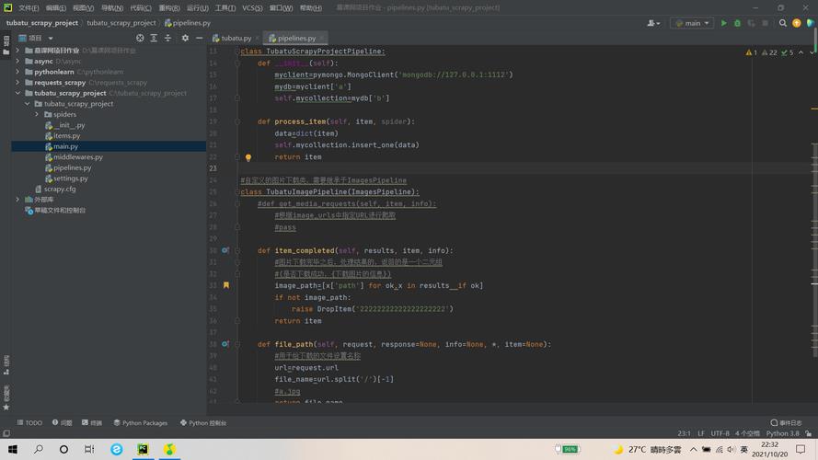Open PyCharm from the Windows taskbar

tap(143, 450)
